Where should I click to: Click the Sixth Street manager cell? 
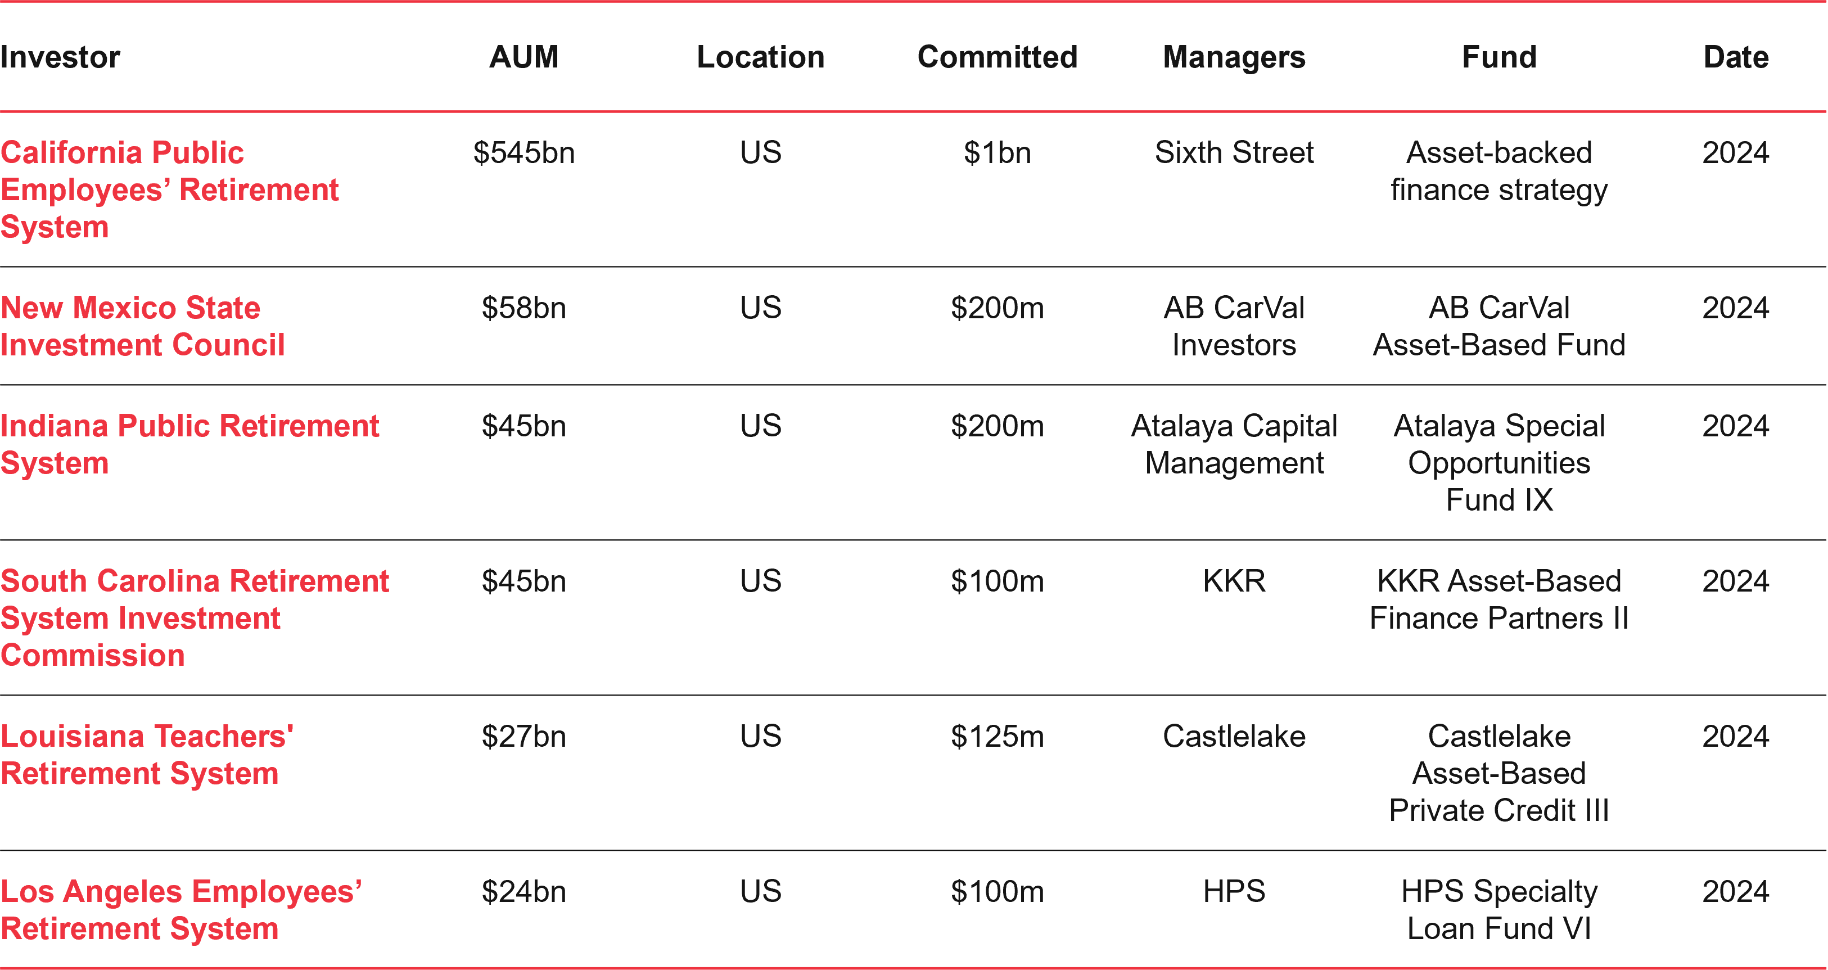tap(1233, 152)
